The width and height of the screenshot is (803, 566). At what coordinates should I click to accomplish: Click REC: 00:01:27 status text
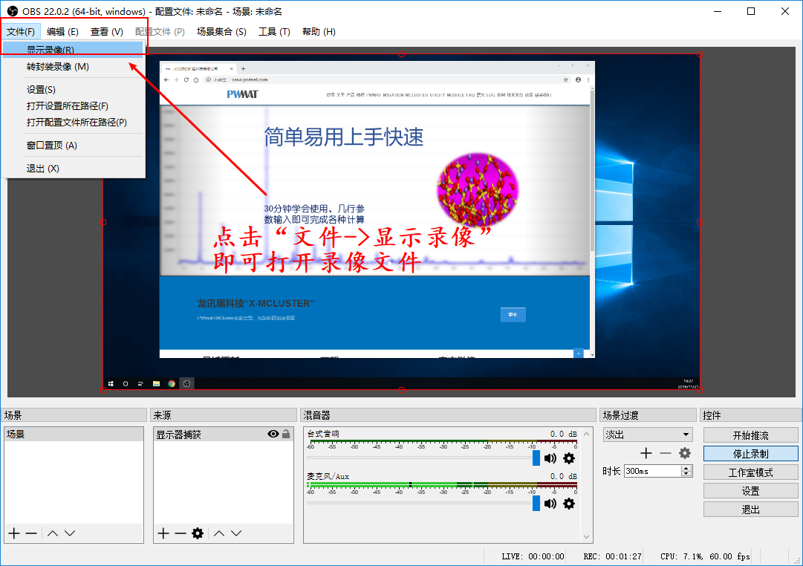[x=613, y=556]
